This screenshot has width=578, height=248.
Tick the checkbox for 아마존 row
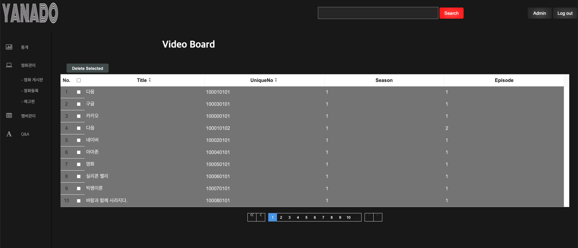coord(79,152)
